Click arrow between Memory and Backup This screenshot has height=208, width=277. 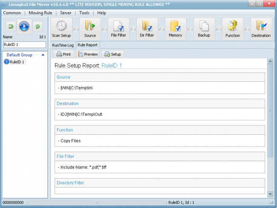click(x=190, y=29)
